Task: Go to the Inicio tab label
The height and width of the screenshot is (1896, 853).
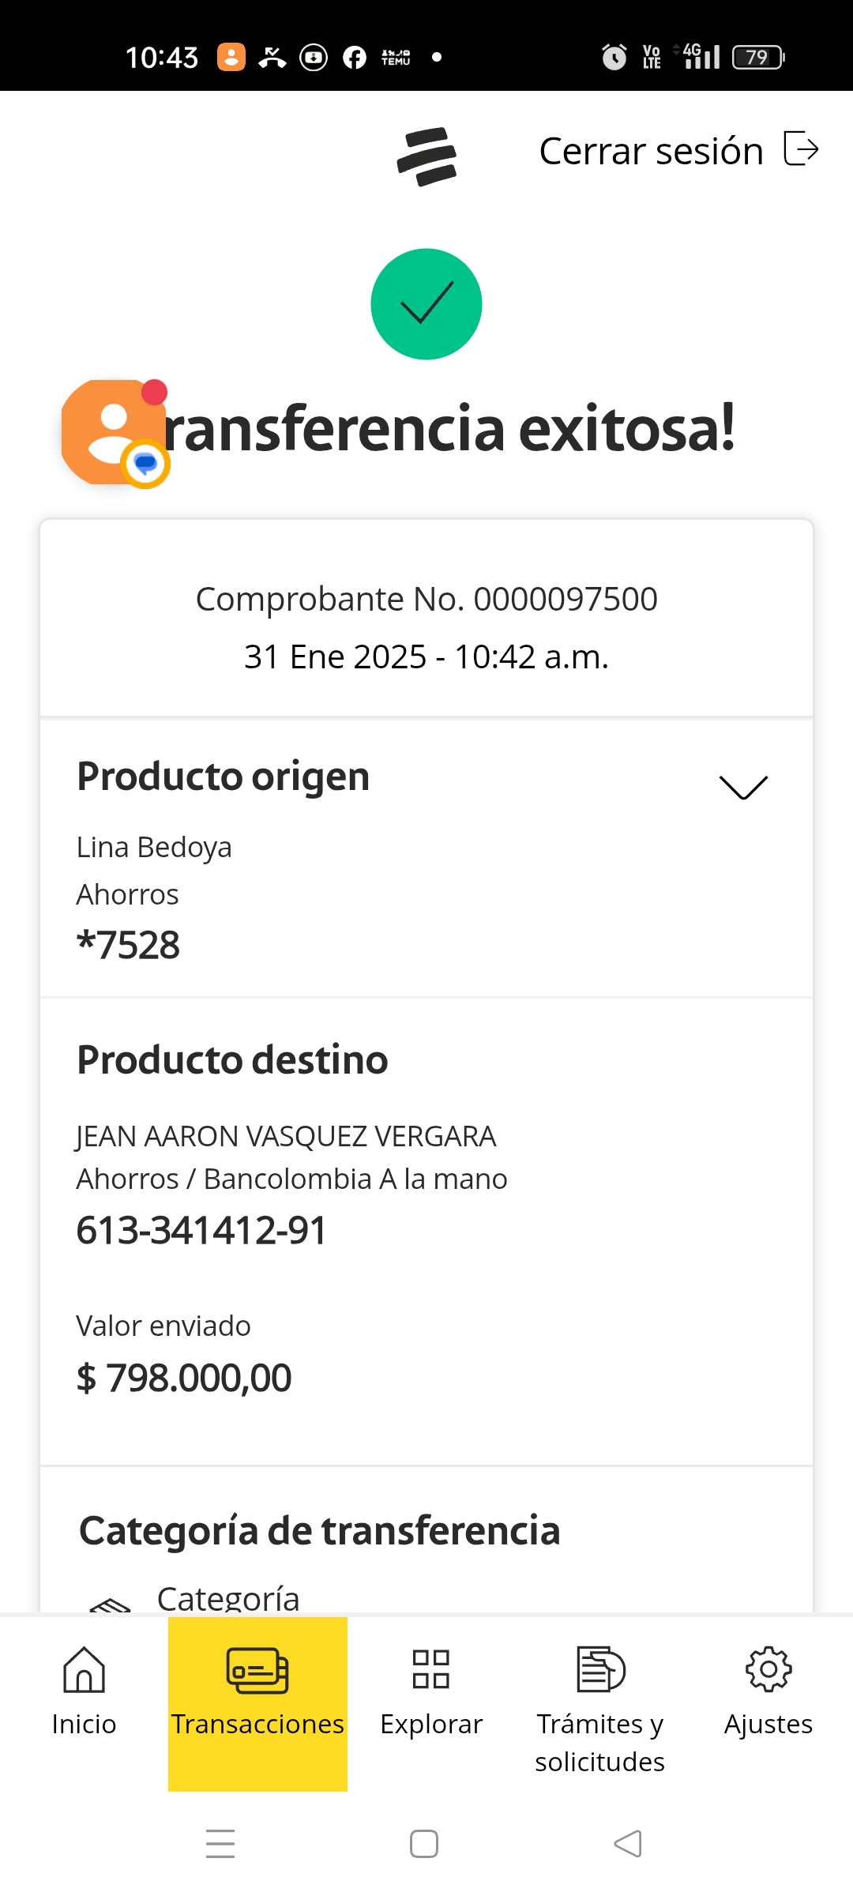Action: pyautogui.click(x=84, y=1724)
